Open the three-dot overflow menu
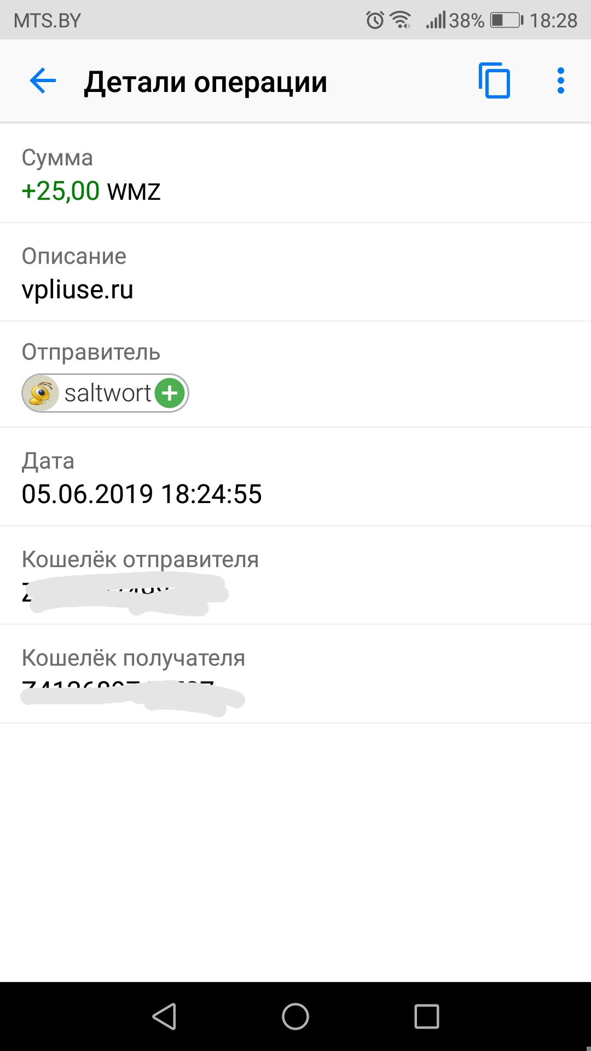The height and width of the screenshot is (1051, 591). pyautogui.click(x=560, y=81)
